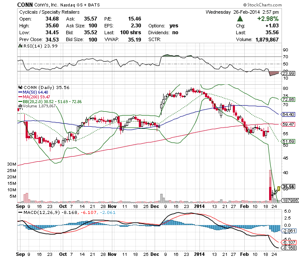This screenshot has width=299, height=258.
Task: Click the Last trade size 100 shrs
Action: (x=131, y=33)
